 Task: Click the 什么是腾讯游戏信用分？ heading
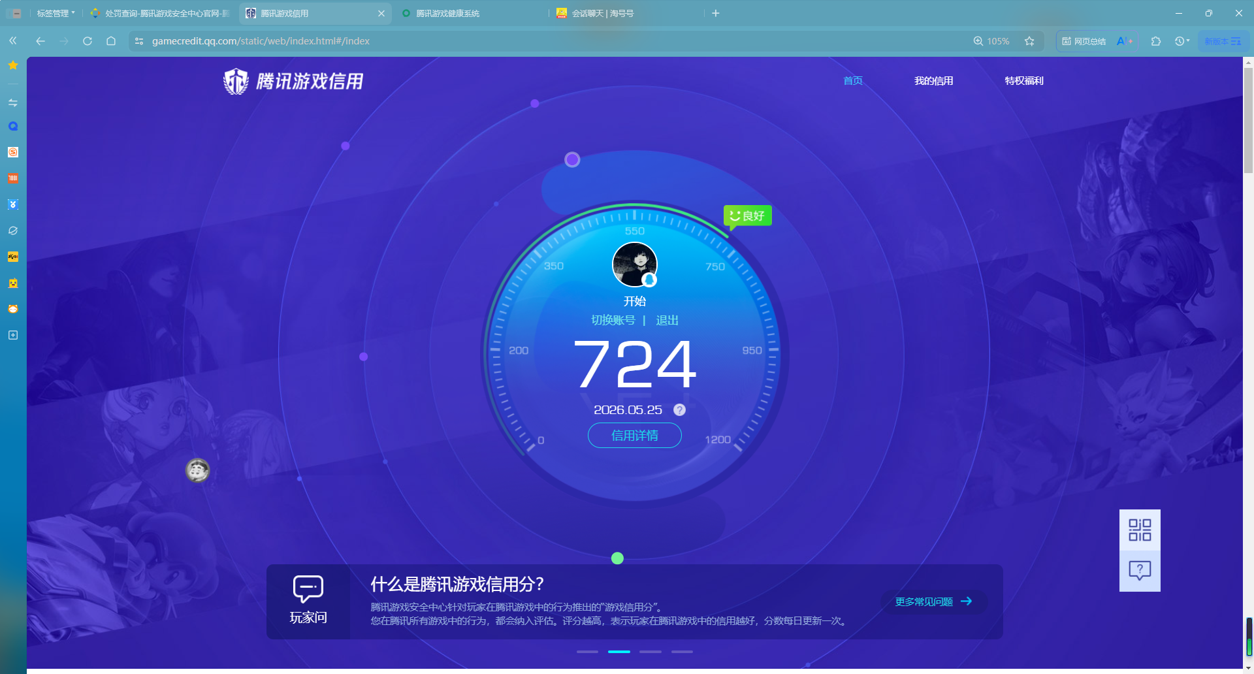(x=457, y=584)
